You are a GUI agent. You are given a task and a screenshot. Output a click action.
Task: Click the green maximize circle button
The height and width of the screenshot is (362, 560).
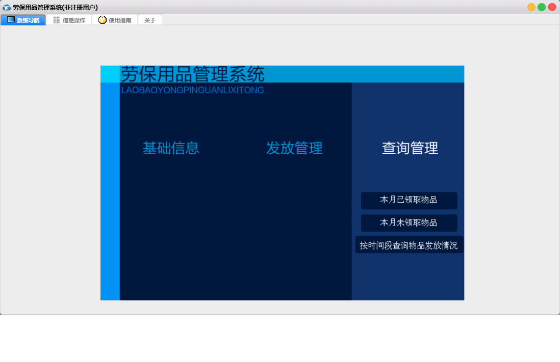click(542, 7)
